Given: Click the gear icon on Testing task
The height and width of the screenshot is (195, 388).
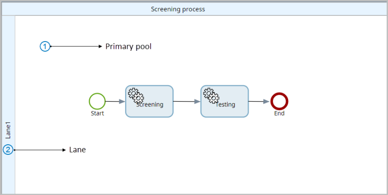Looking at the screenshot, I should tap(210, 95).
